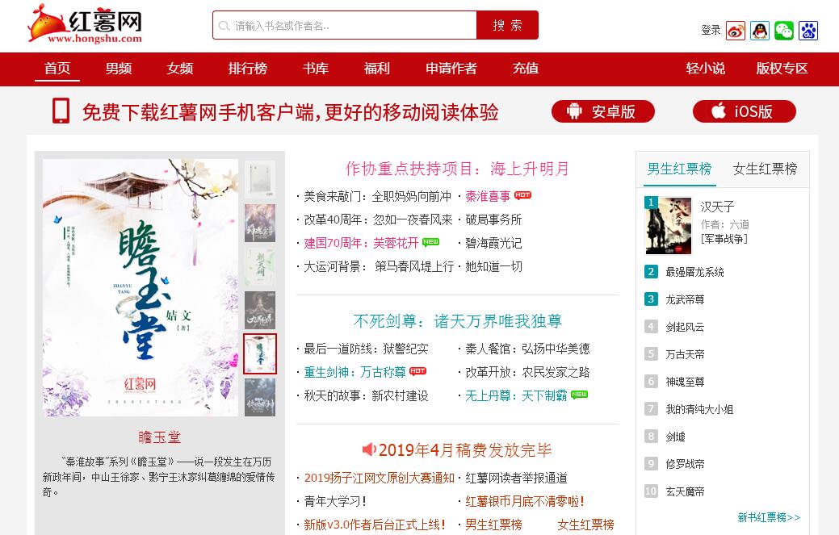Log in with the Weibo icon

(x=735, y=31)
